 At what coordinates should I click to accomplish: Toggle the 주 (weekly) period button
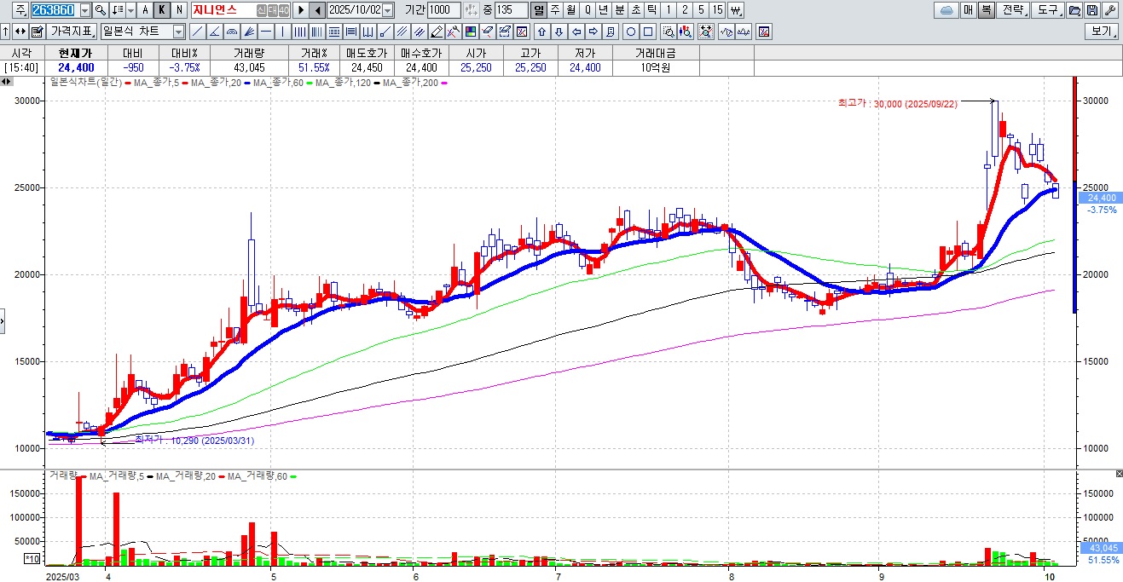(x=555, y=10)
